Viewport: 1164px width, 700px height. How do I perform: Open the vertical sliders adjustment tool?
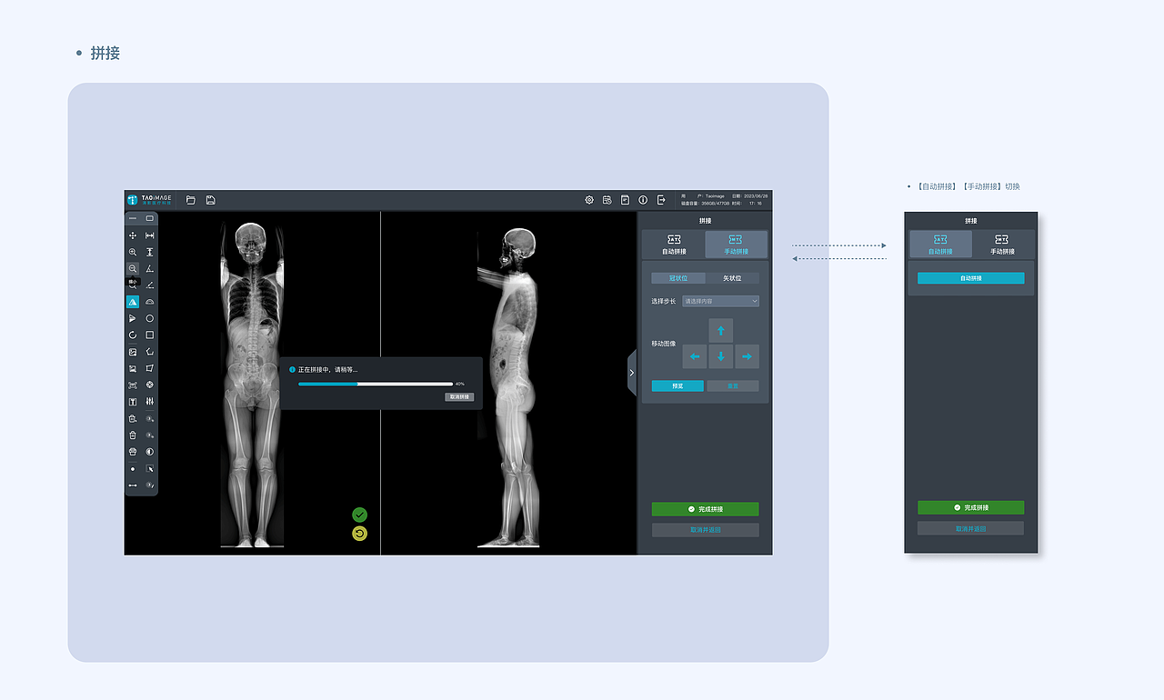pyautogui.click(x=150, y=401)
